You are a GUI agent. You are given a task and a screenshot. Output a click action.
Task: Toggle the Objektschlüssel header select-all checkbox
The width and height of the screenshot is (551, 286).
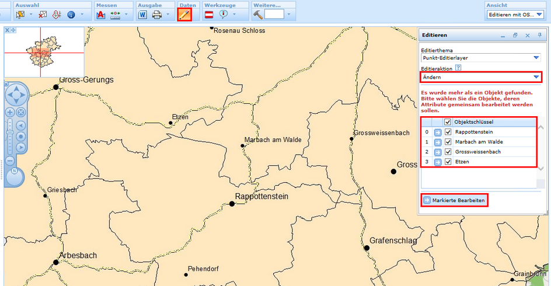(x=448, y=122)
